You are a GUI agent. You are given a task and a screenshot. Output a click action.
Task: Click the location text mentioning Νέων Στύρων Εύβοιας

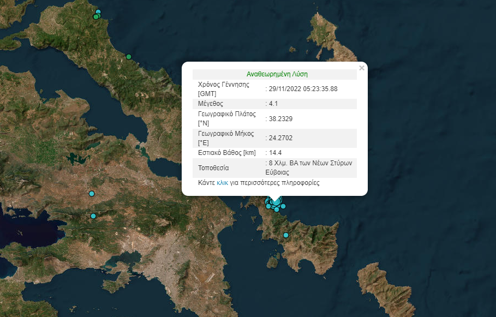point(308,168)
